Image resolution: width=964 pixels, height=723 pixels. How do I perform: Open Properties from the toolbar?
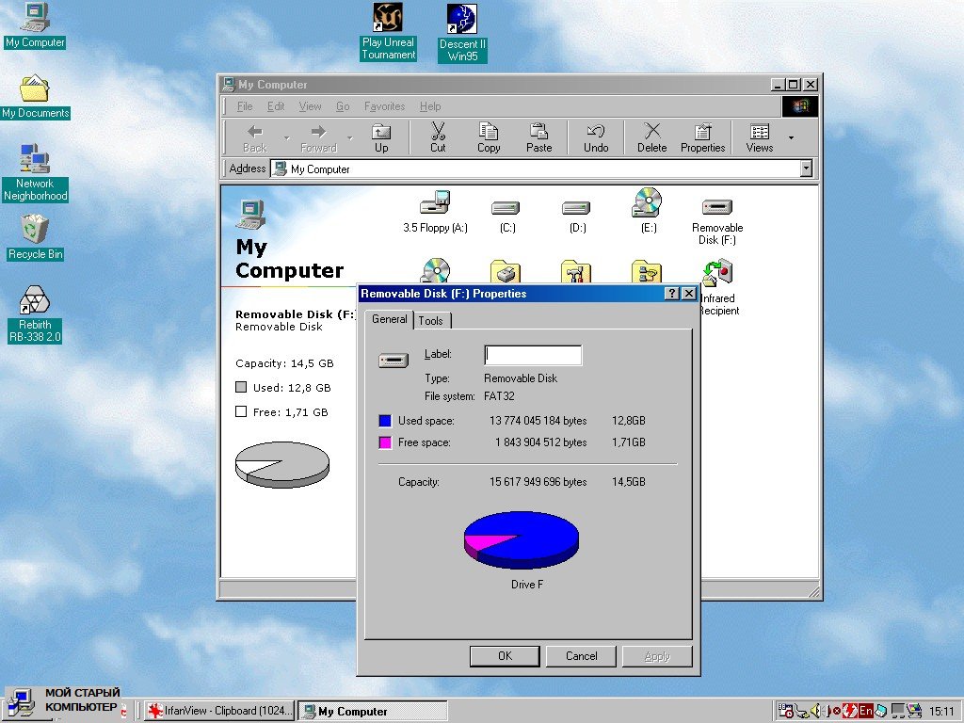(702, 137)
